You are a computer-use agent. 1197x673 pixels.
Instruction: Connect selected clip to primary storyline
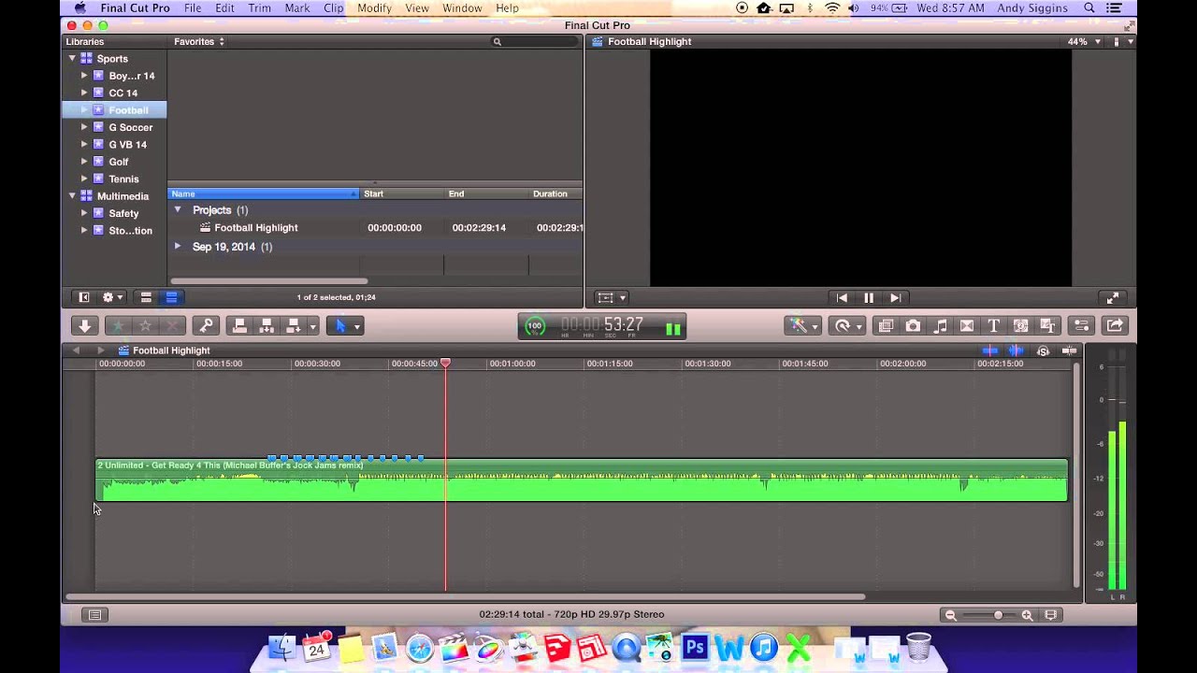[239, 325]
